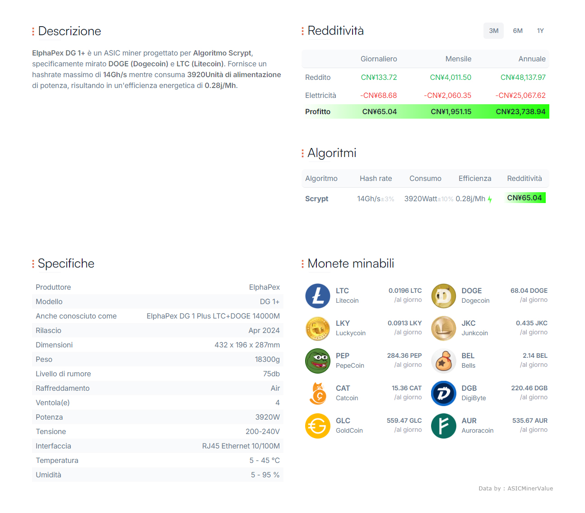The image size is (585, 513).
Task: Select model value DG 1+
Action: point(269,301)
